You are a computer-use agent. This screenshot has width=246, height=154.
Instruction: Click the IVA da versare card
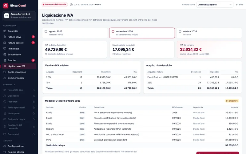(209, 49)
